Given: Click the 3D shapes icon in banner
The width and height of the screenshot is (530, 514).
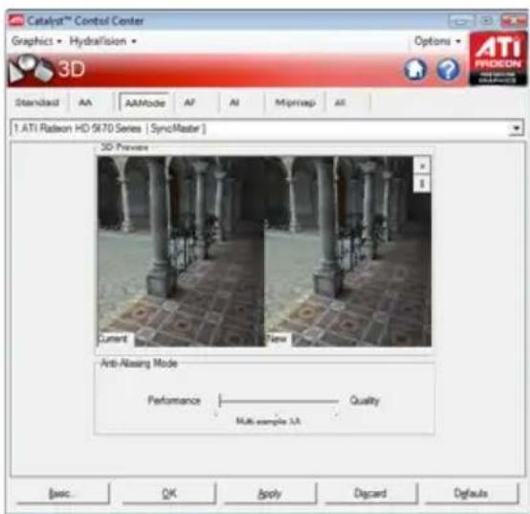Looking at the screenshot, I should coord(30,69).
